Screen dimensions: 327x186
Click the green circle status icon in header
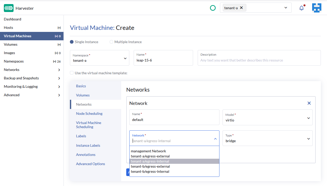tap(213, 8)
